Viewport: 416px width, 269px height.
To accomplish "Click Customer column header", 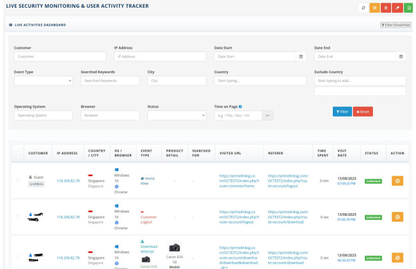I will click(x=38, y=153).
